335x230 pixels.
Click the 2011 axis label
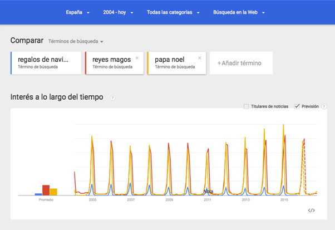208,200
